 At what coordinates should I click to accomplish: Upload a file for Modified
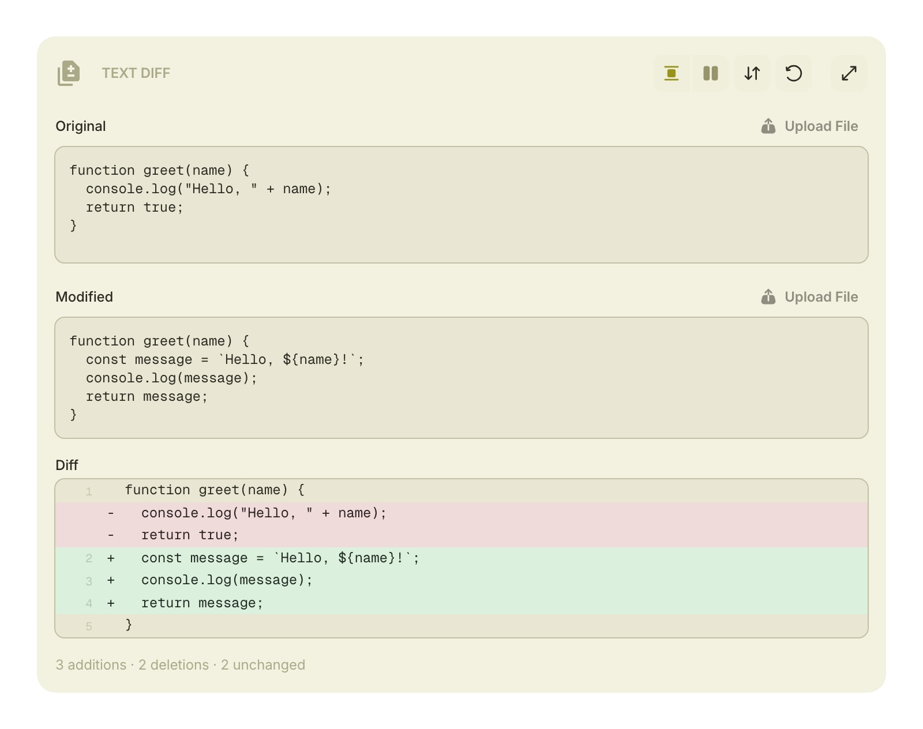(820, 297)
